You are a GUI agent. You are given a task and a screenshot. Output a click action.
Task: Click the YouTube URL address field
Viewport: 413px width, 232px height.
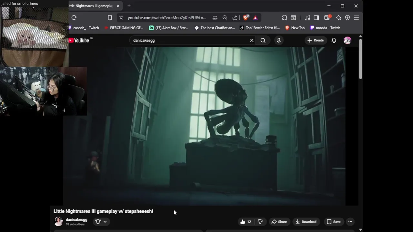[x=167, y=18]
